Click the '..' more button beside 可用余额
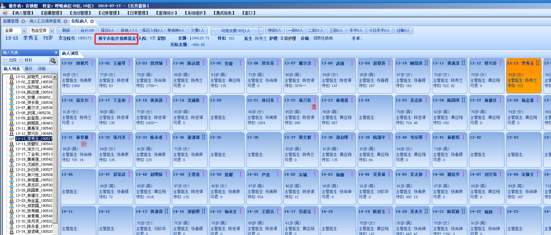This screenshot has height=235, width=551. coord(261,31)
